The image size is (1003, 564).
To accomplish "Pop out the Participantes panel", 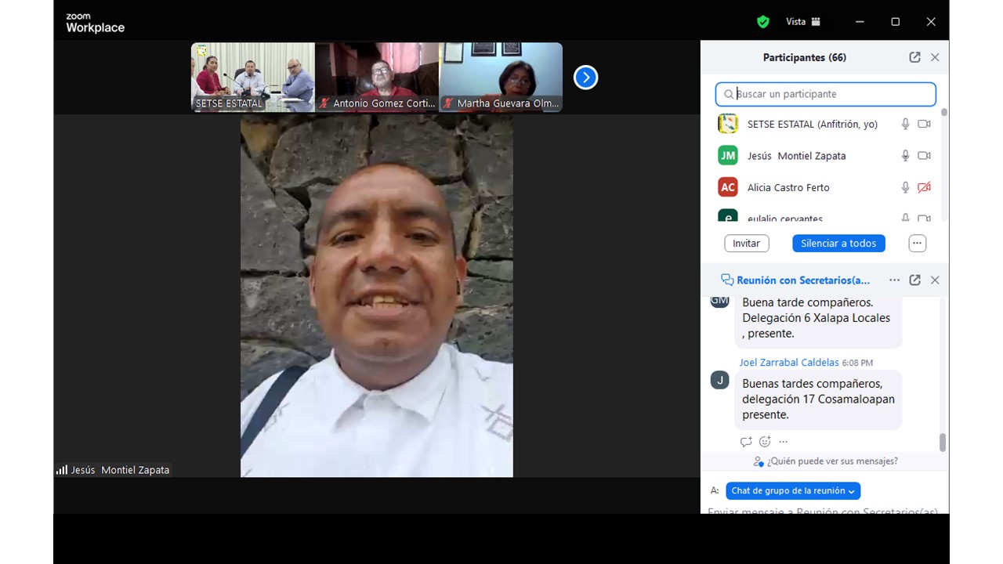I will (914, 57).
